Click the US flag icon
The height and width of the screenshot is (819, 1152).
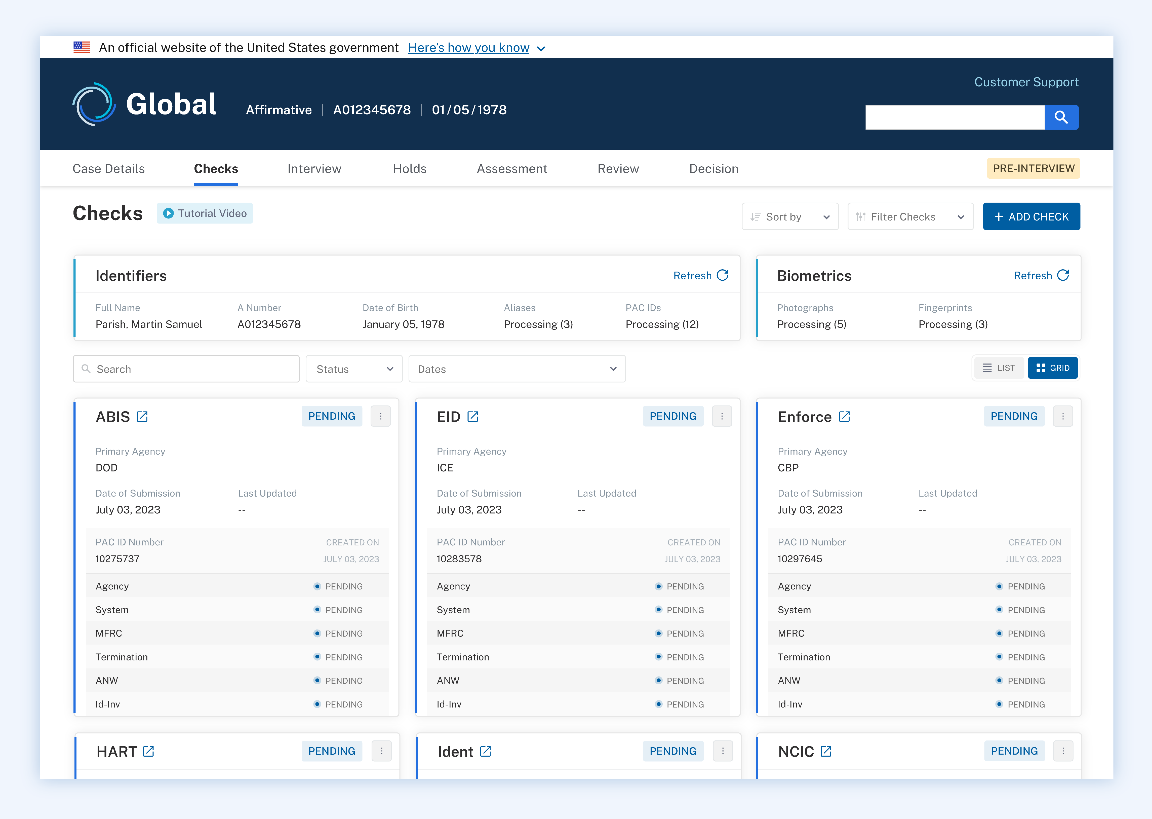click(82, 47)
